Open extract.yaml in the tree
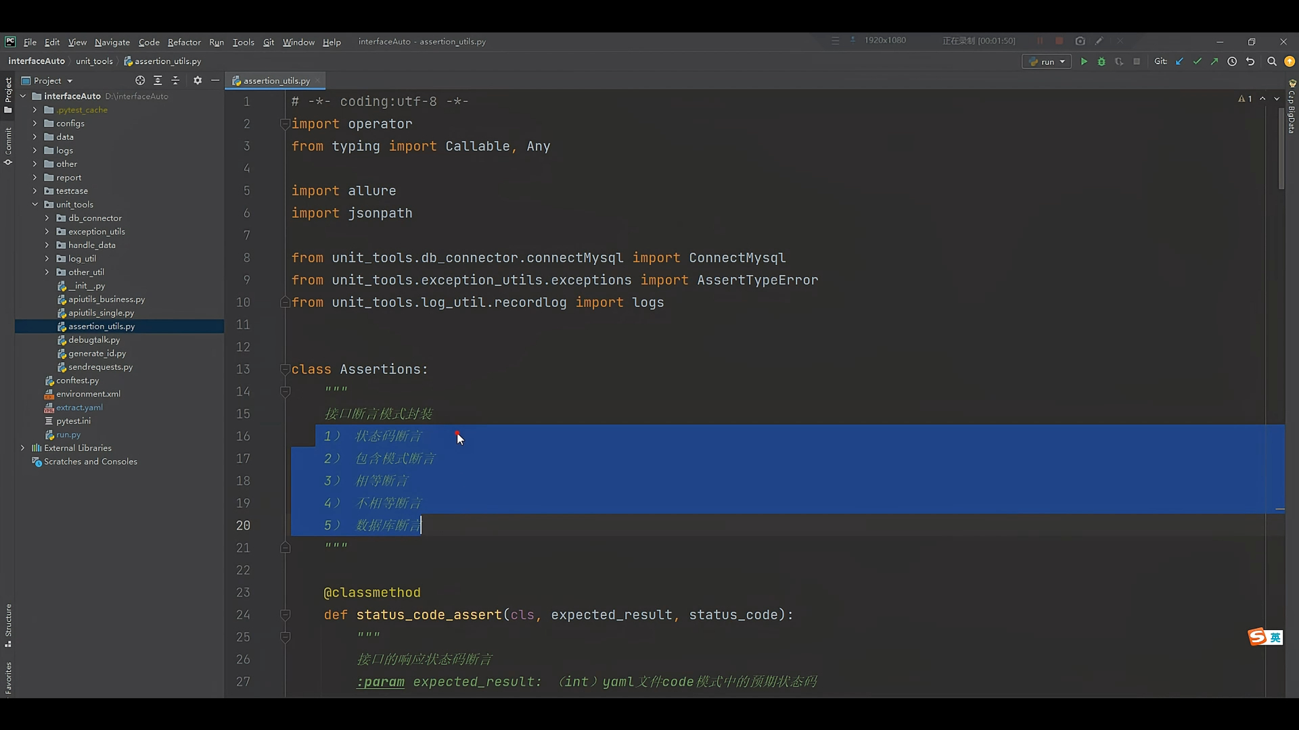 pos(79,407)
